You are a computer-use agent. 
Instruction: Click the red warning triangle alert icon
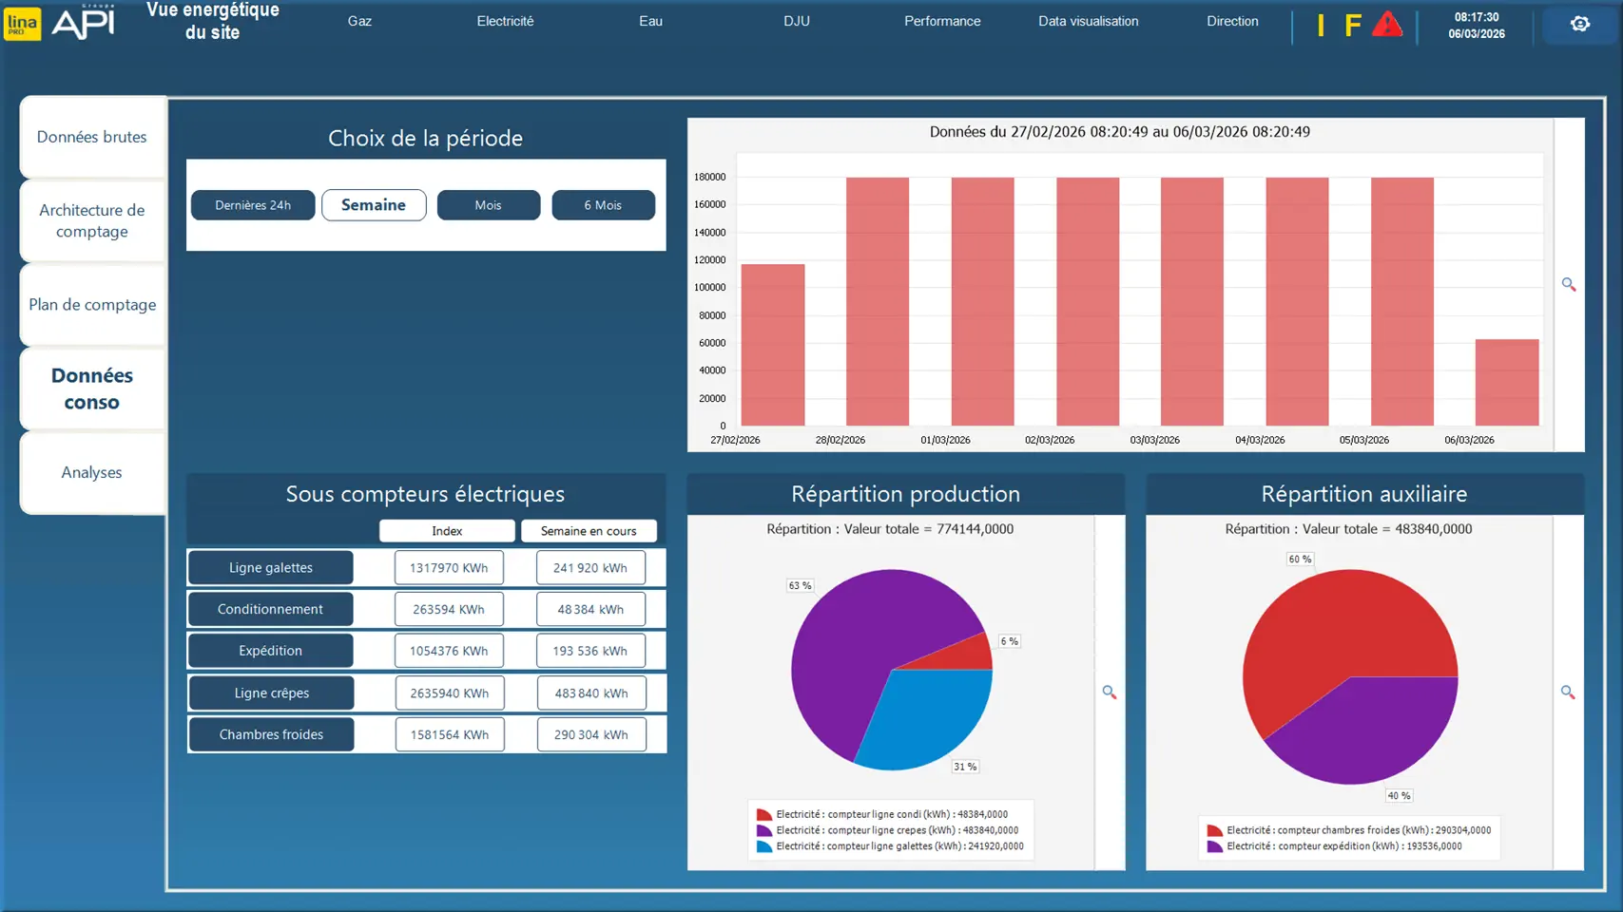1387,24
